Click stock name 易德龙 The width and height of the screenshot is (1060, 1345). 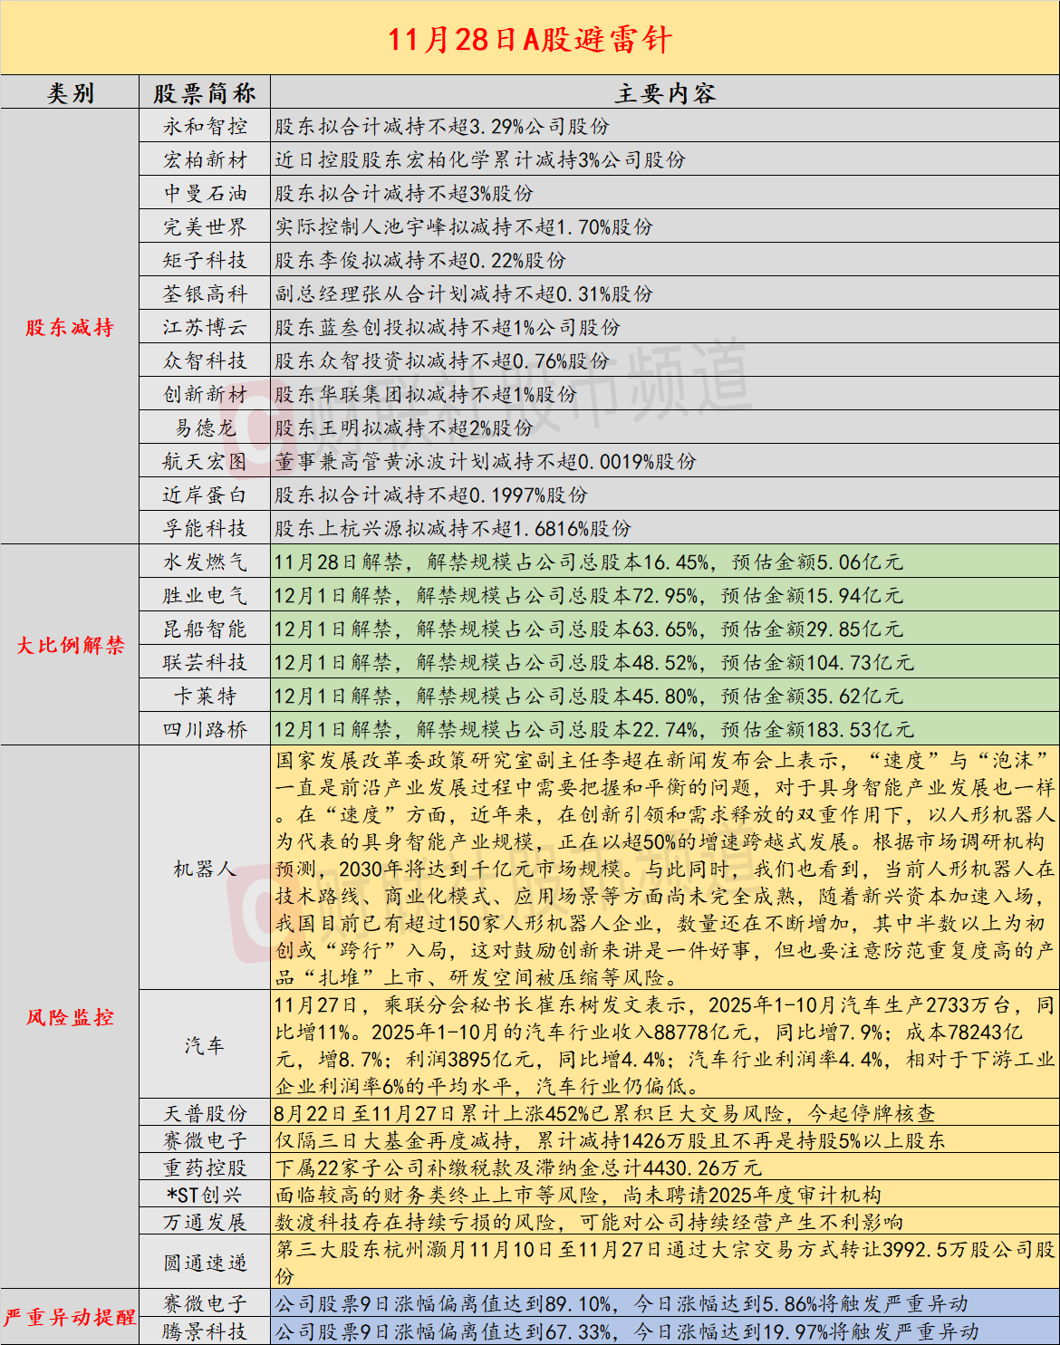pos(205,428)
